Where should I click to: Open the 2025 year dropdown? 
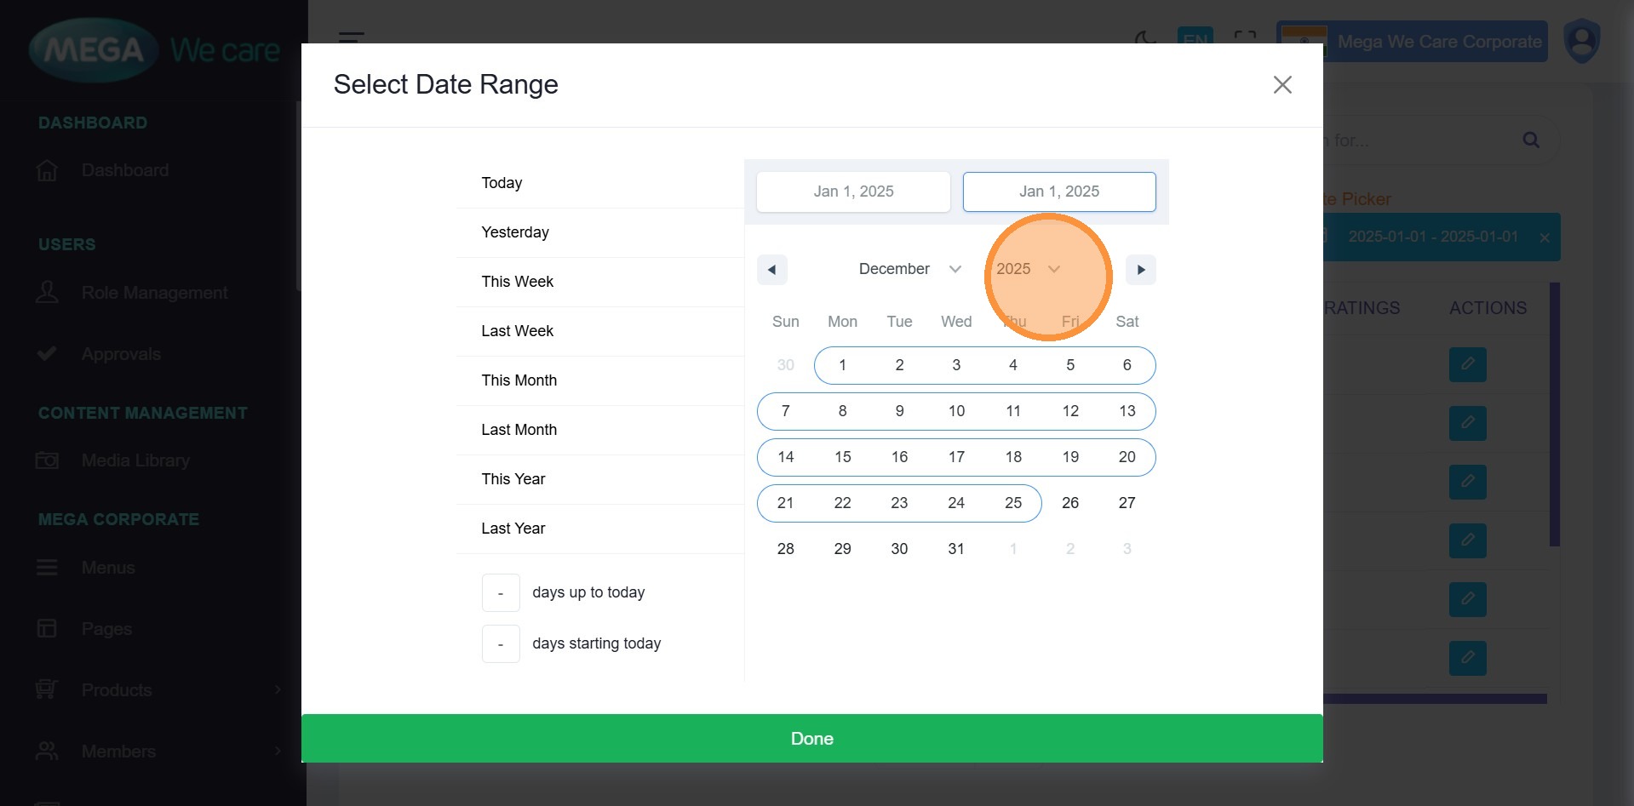pos(1027,269)
